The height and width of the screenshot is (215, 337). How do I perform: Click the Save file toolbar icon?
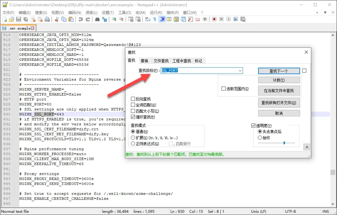(x=19, y=19)
